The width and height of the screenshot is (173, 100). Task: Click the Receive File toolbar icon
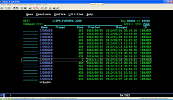click(x=18, y=8)
